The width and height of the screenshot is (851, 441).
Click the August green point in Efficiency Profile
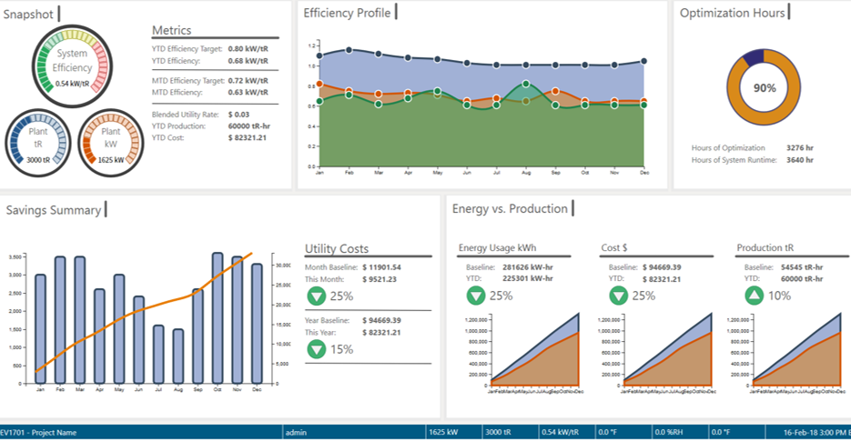pos(526,85)
